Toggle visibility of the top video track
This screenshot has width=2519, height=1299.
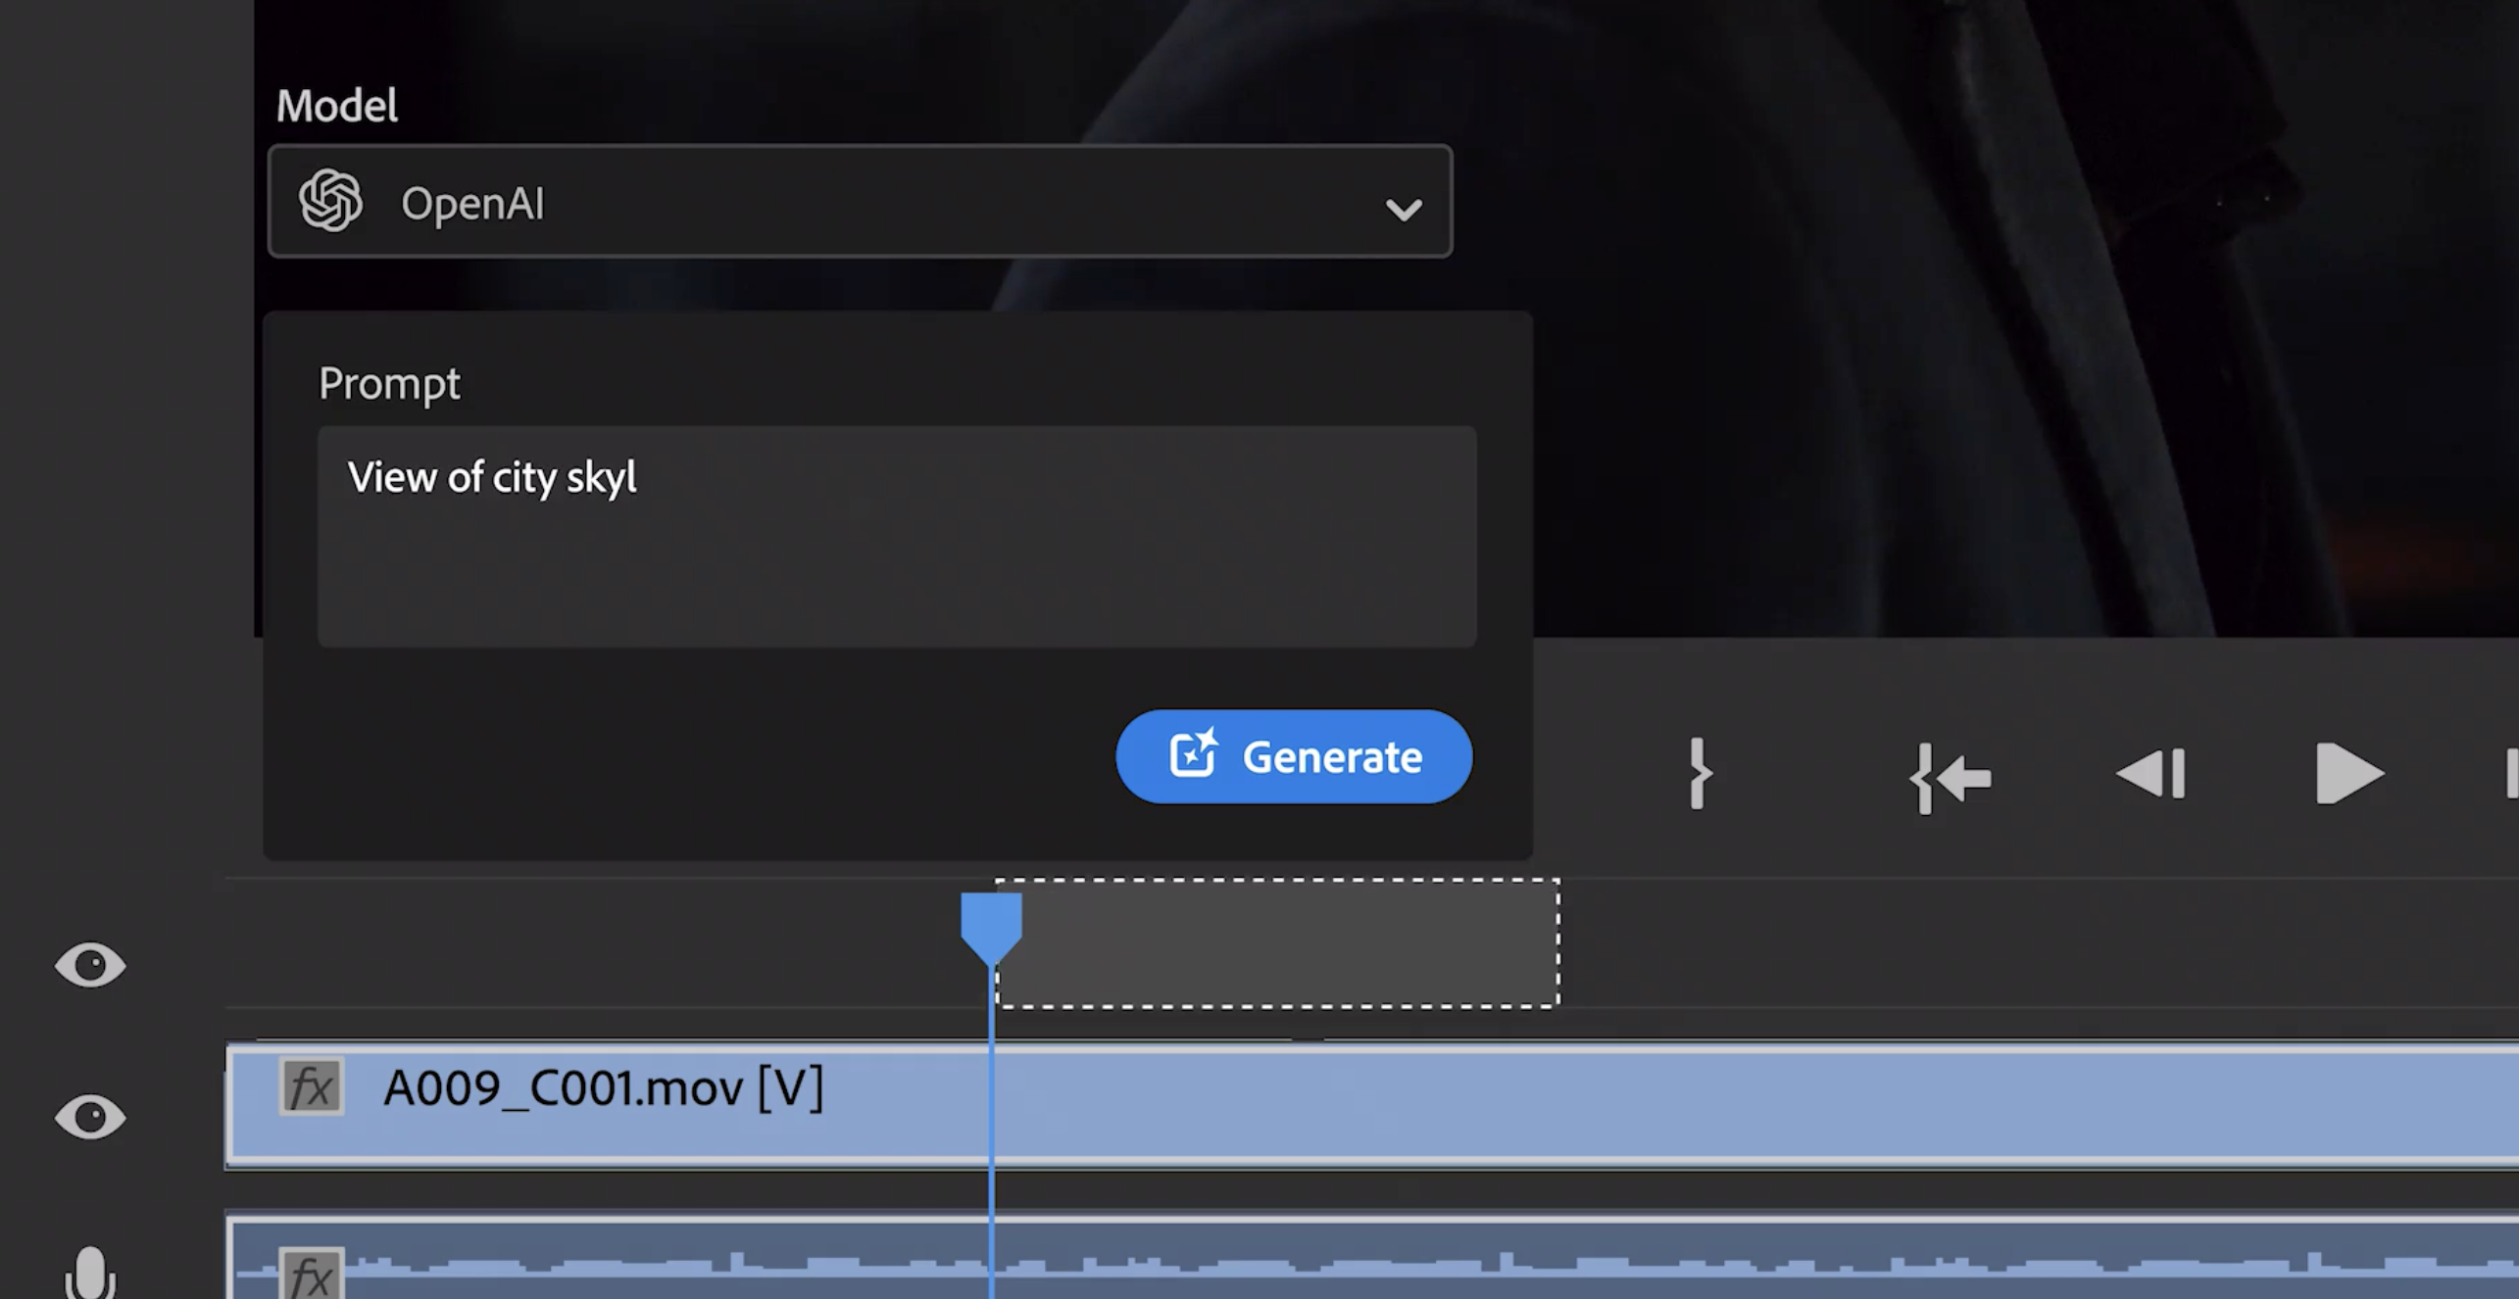(90, 965)
